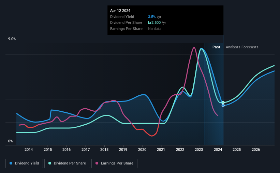The width and height of the screenshot is (280, 173).
Task: Click the 2026 x-axis label
Action: tap(256, 150)
